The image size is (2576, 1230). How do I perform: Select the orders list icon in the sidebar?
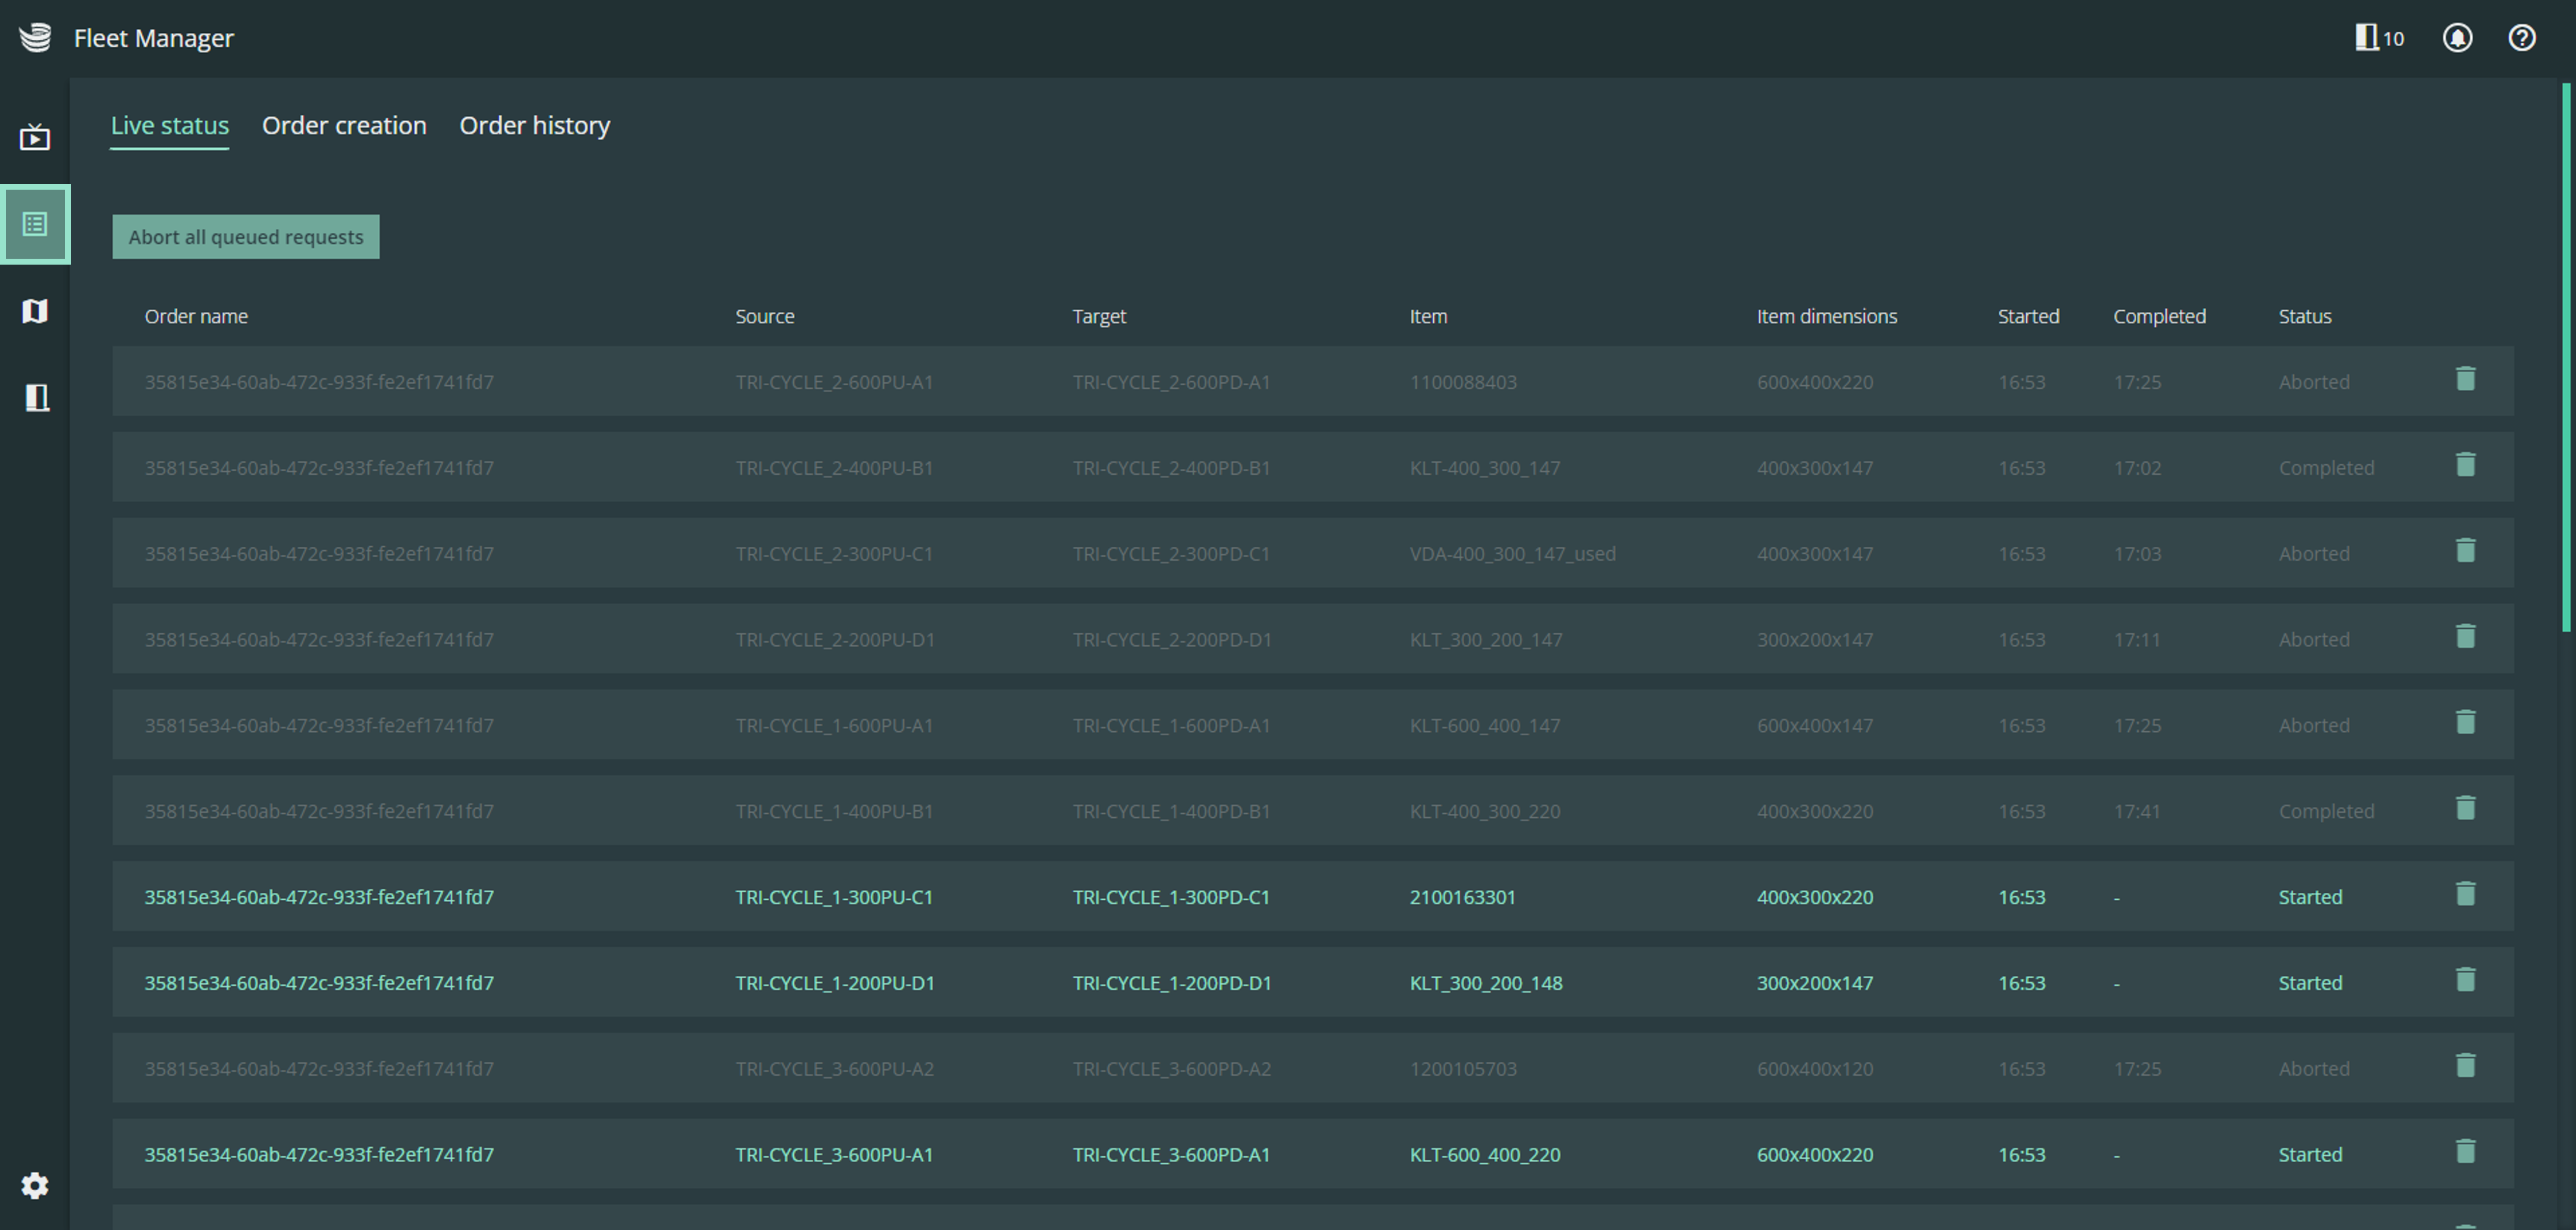click(35, 224)
